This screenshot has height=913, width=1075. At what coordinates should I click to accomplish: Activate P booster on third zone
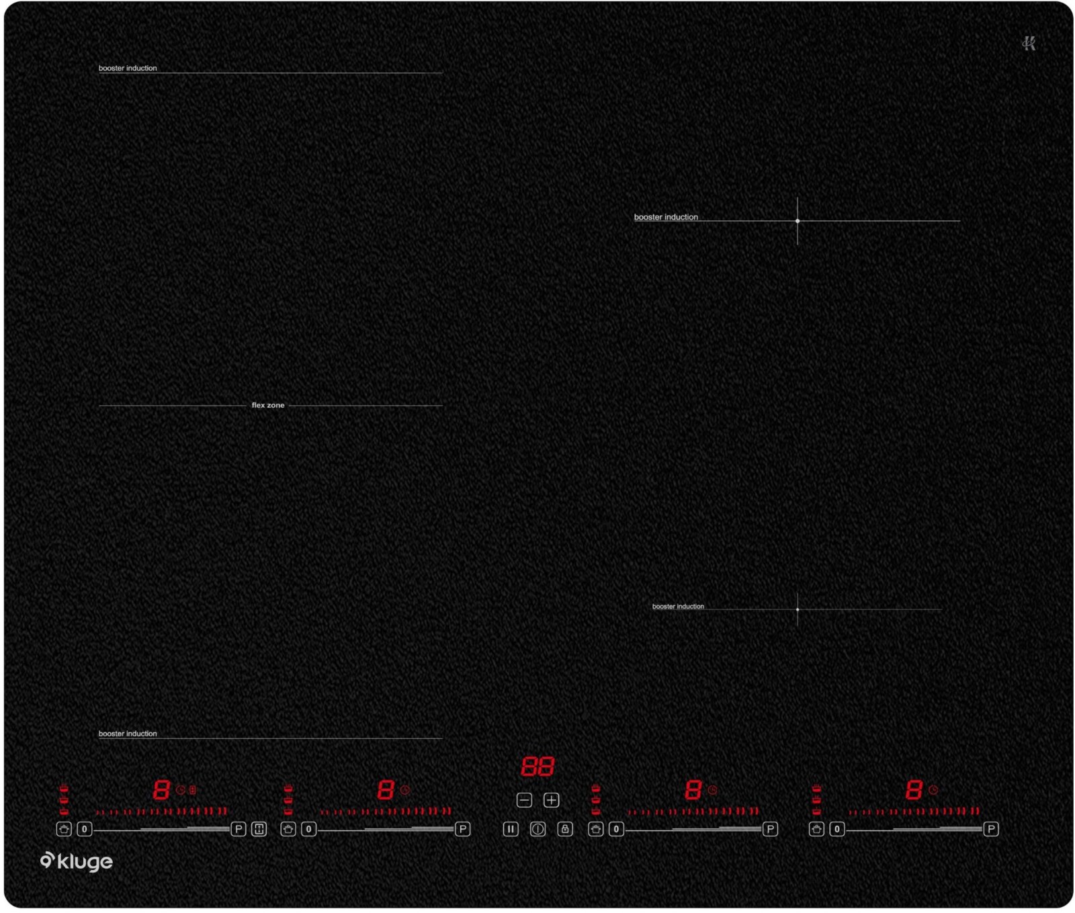tap(770, 829)
